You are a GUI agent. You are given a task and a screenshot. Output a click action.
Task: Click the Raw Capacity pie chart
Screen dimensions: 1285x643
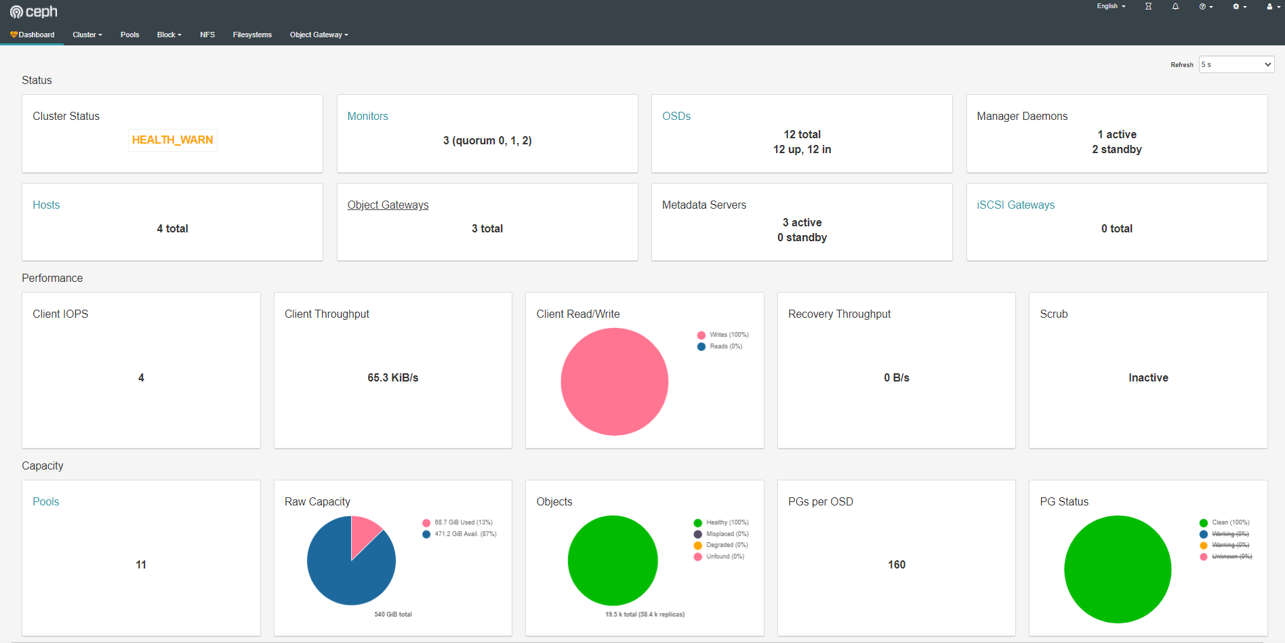click(x=351, y=560)
